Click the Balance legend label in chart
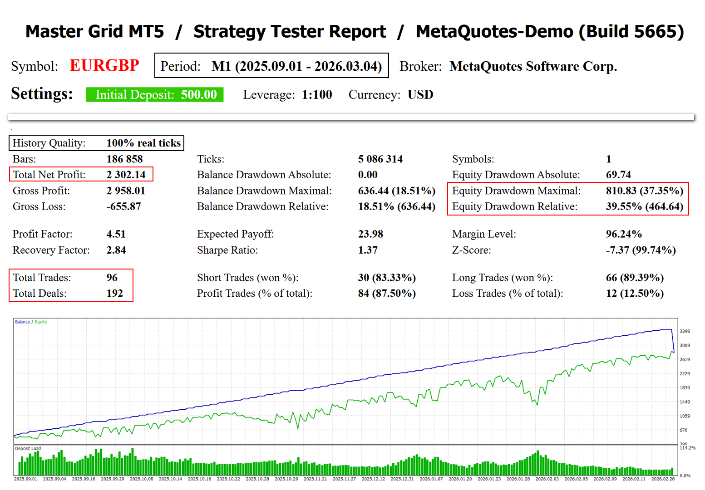The width and height of the screenshot is (705, 490). click(22, 322)
